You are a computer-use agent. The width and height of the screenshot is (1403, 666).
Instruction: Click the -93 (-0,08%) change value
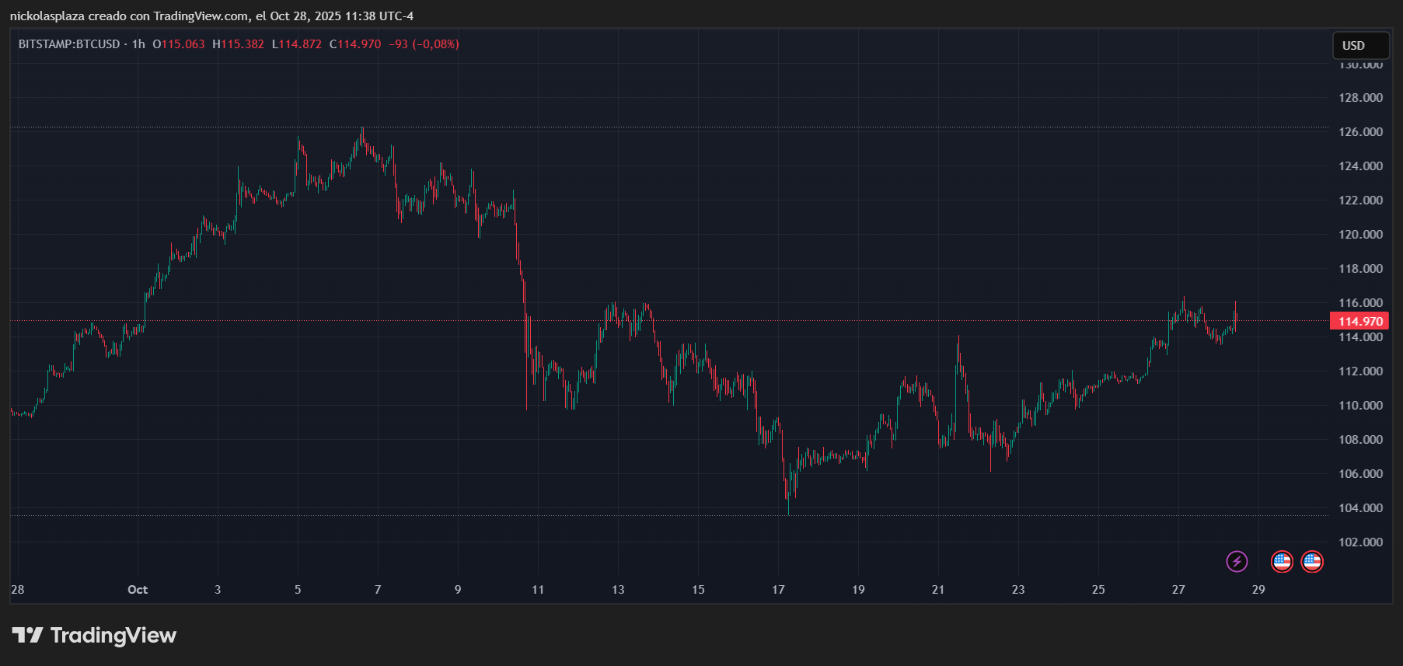click(x=424, y=44)
